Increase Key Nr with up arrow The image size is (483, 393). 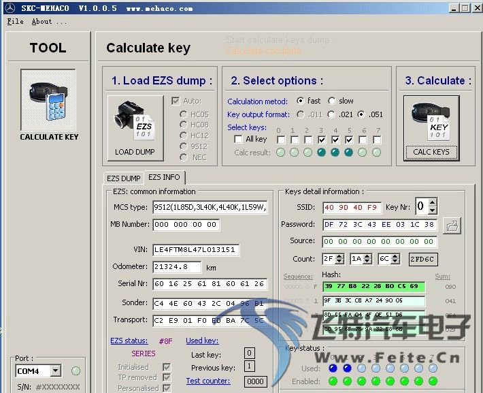[433, 203]
